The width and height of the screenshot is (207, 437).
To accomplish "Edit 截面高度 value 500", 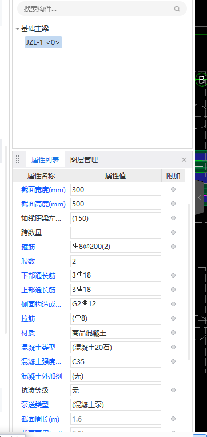I will pyautogui.click(x=116, y=204).
